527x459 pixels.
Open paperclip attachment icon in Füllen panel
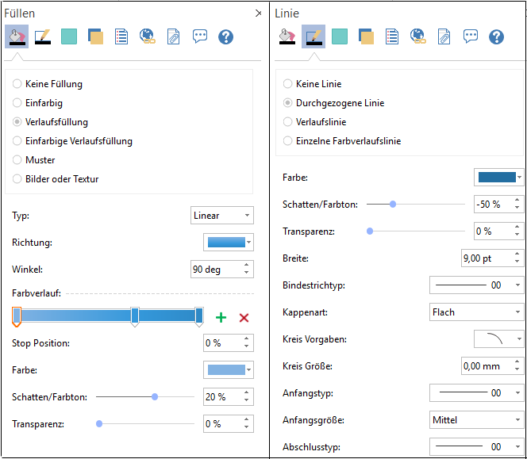(174, 36)
